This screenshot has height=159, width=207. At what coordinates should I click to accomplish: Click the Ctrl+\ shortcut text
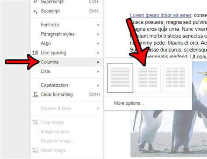[95, 94]
